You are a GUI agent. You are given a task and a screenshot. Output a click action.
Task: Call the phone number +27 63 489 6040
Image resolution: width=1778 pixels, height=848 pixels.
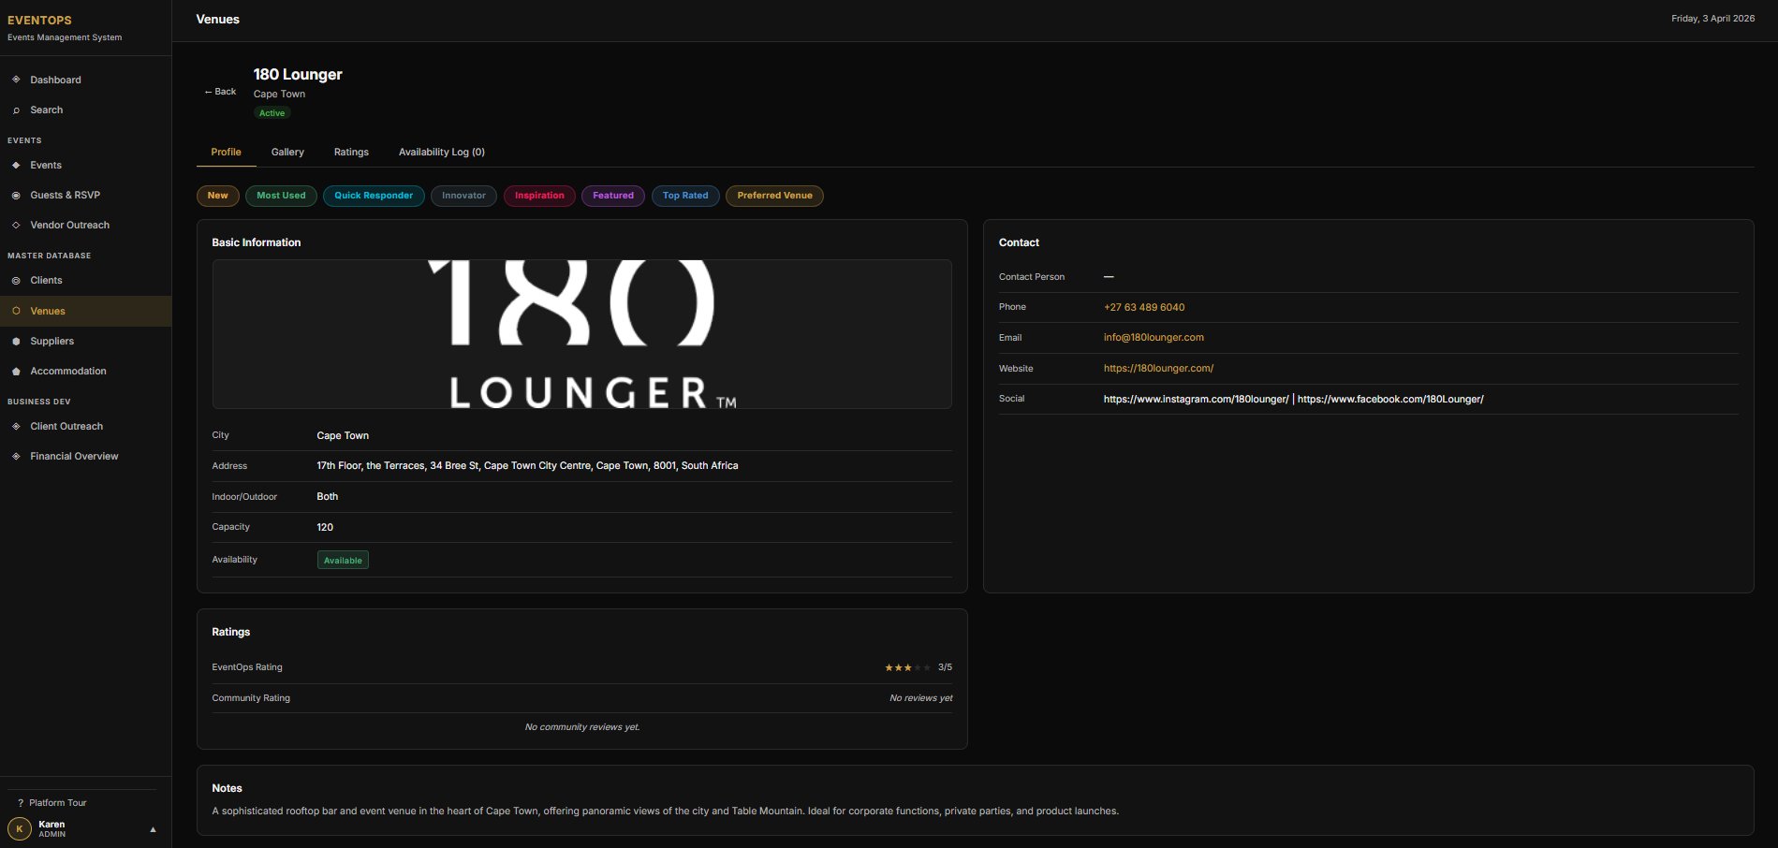pyautogui.click(x=1144, y=307)
